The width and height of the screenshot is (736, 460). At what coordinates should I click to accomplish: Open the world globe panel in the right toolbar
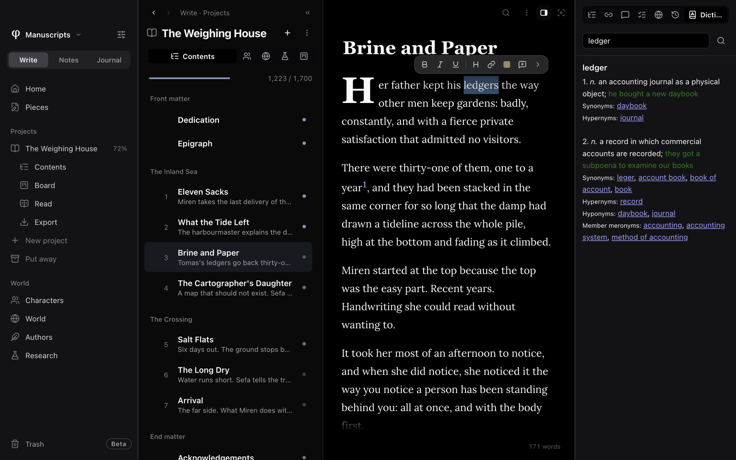[x=659, y=15]
